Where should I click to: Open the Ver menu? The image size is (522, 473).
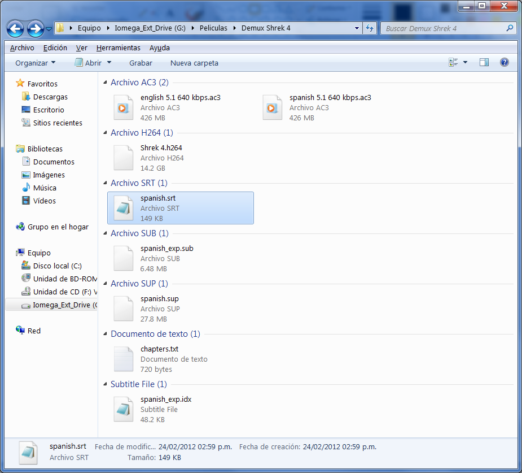point(82,47)
